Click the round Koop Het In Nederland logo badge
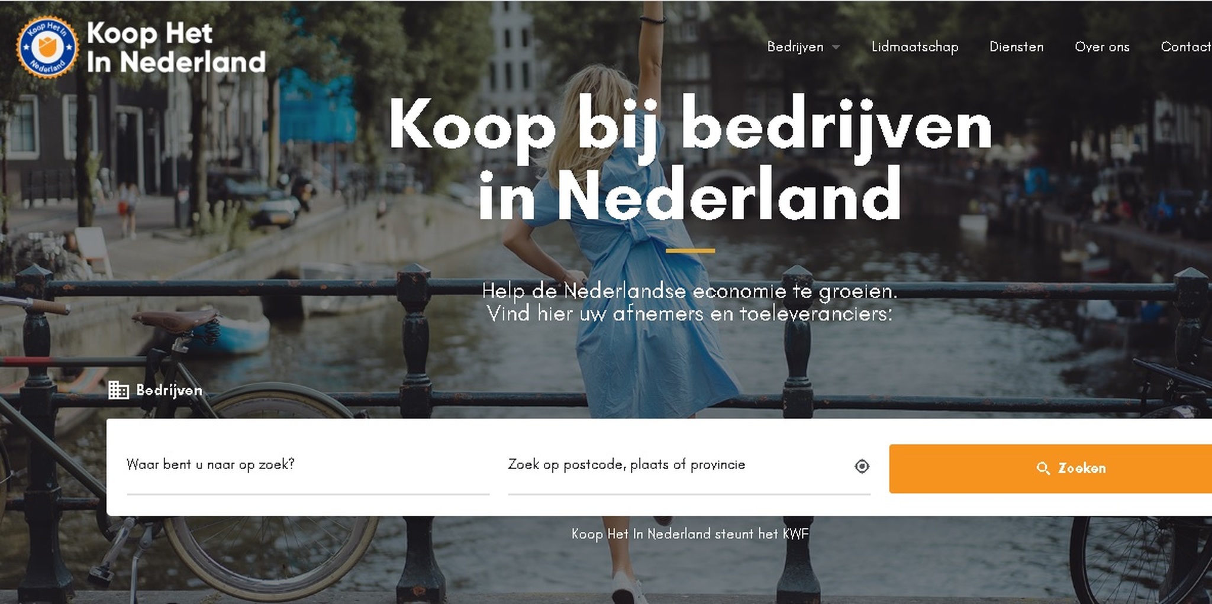1212x604 pixels. (47, 47)
